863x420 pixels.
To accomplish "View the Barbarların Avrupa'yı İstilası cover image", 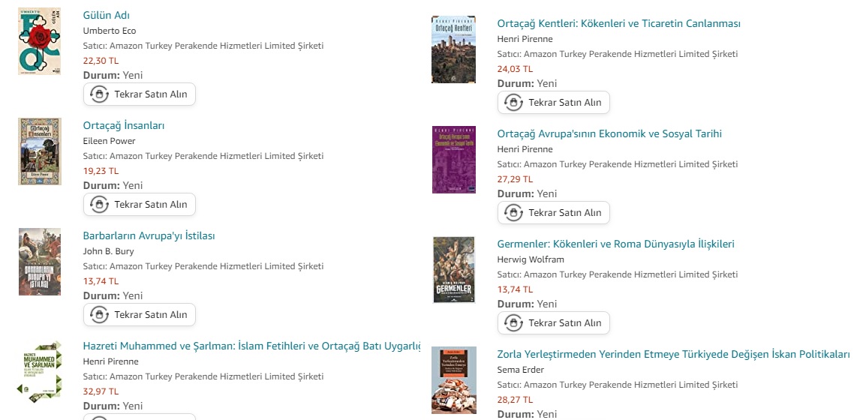I will [x=40, y=262].
